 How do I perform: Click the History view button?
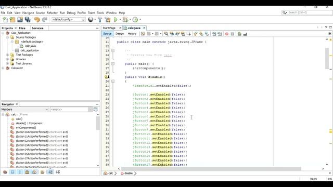tap(132, 34)
